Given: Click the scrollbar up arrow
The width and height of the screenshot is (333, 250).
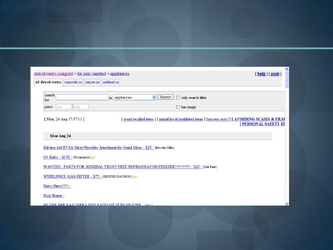Looking at the screenshot, I should pos(287,69).
